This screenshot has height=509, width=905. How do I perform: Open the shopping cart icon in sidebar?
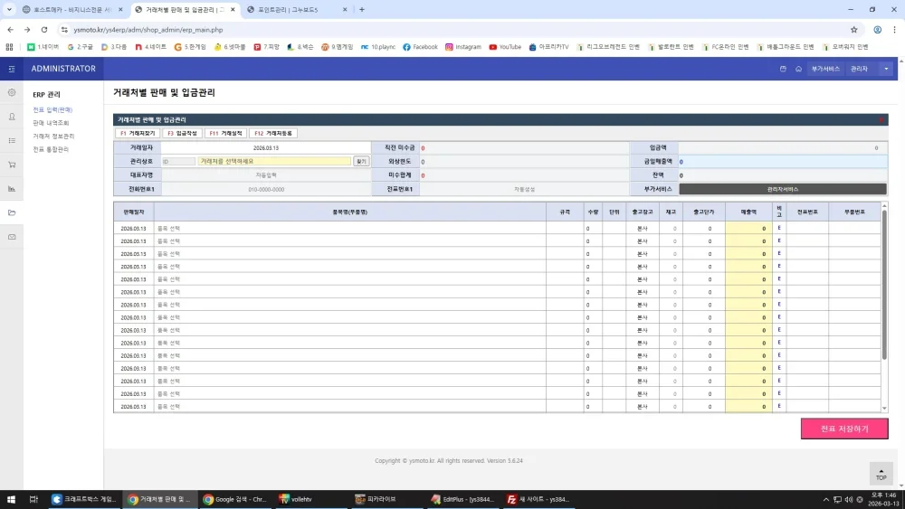pyautogui.click(x=12, y=165)
